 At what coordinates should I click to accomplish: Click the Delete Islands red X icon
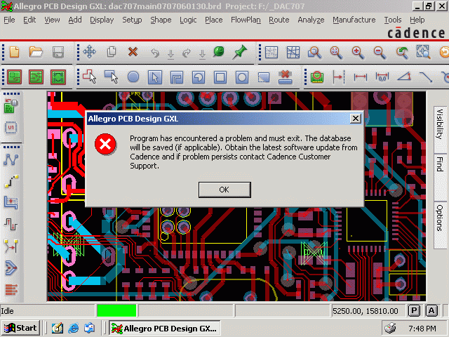[285, 77]
